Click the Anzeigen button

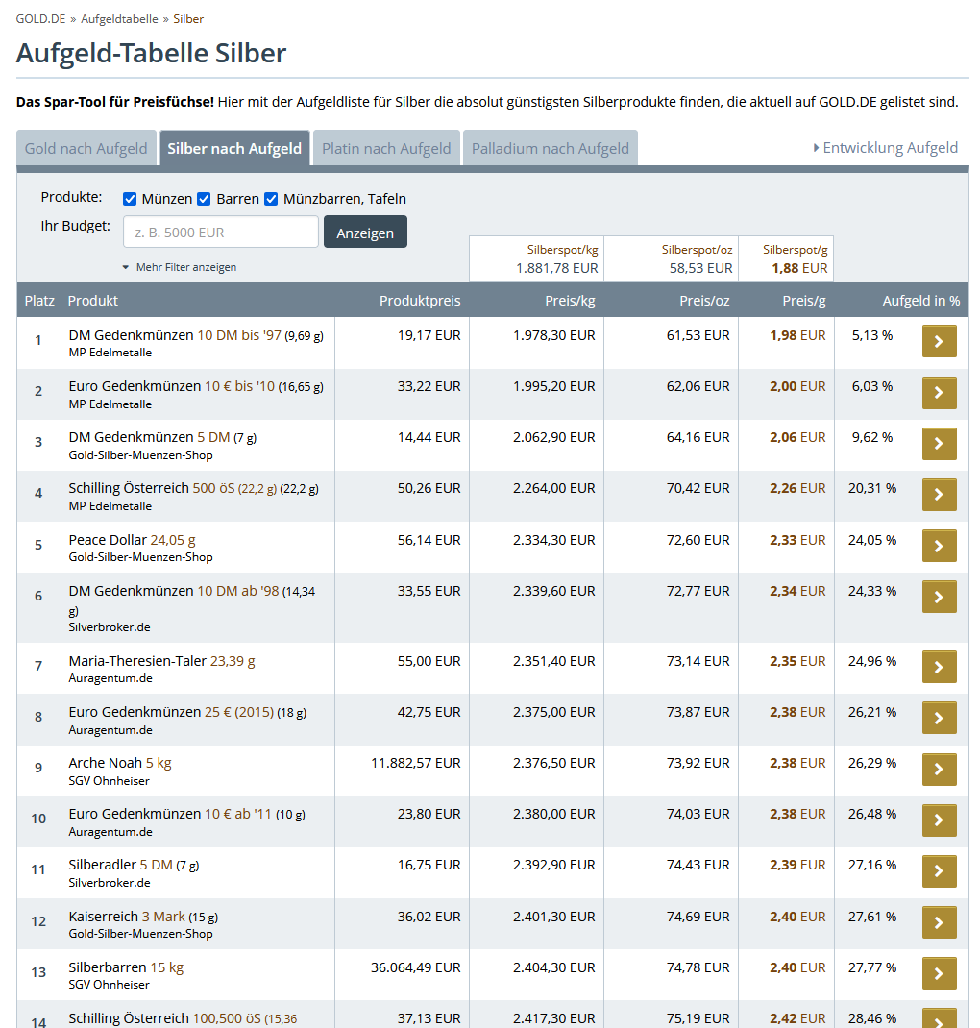click(x=365, y=233)
